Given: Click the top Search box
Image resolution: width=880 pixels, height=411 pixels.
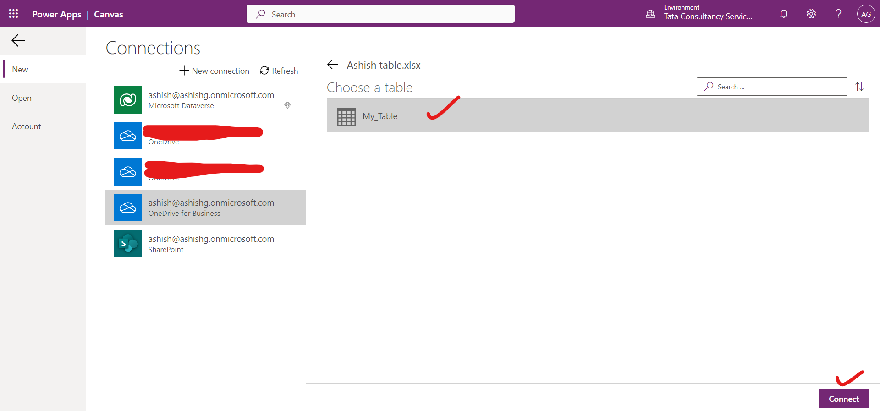Looking at the screenshot, I should pyautogui.click(x=380, y=14).
